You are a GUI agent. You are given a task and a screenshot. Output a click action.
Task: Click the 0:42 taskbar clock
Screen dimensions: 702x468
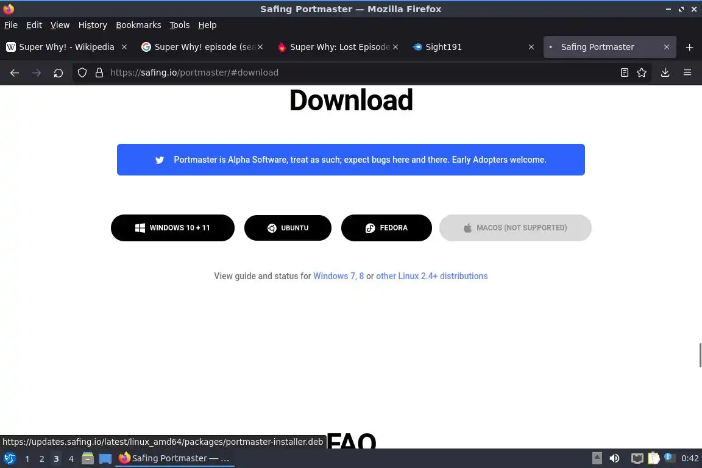point(689,459)
